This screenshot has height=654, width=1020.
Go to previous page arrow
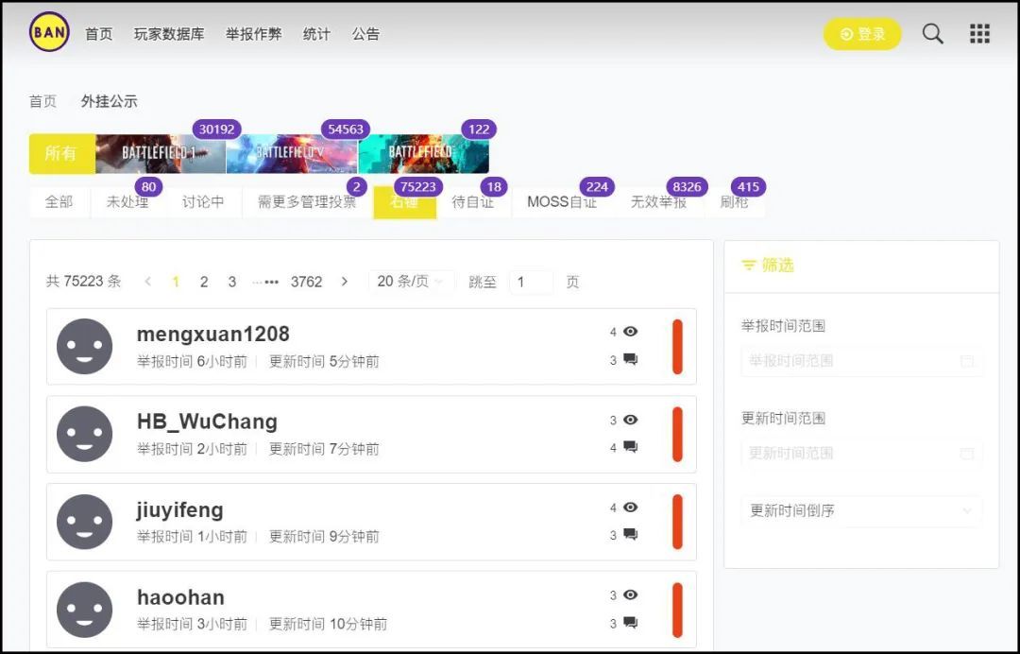pyautogui.click(x=148, y=281)
